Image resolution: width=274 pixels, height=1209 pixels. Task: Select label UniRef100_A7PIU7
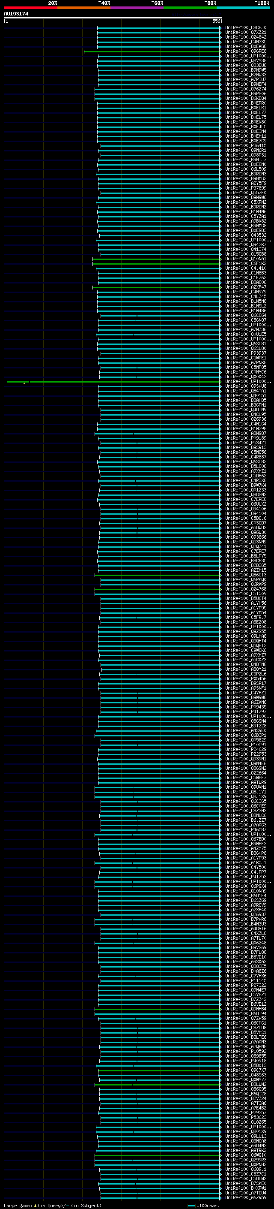[x=245, y=79]
